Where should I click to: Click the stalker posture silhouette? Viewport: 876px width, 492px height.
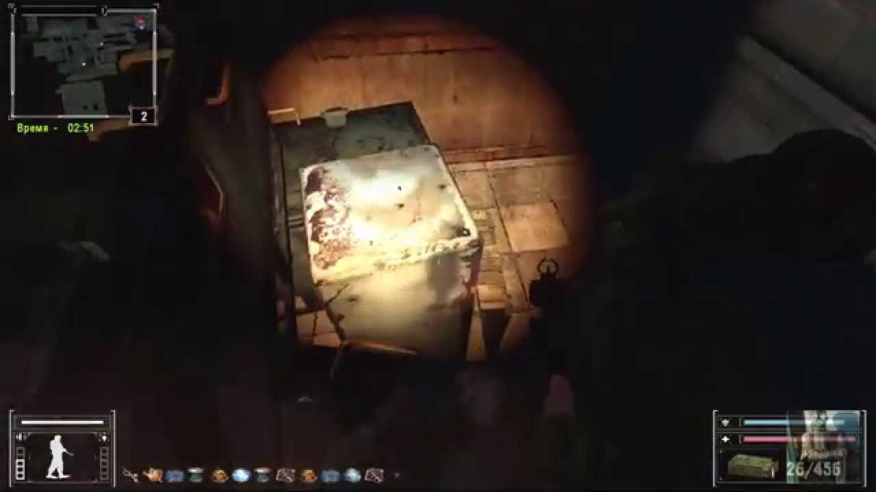tap(60, 456)
